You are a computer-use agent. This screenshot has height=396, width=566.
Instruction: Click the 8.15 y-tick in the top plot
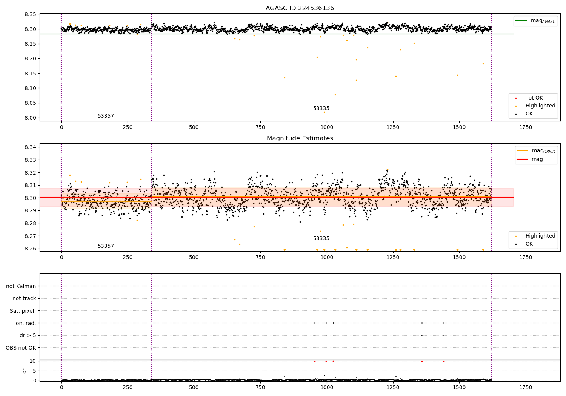(x=30, y=74)
